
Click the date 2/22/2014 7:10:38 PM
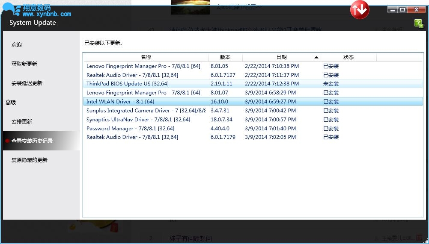[272, 66]
